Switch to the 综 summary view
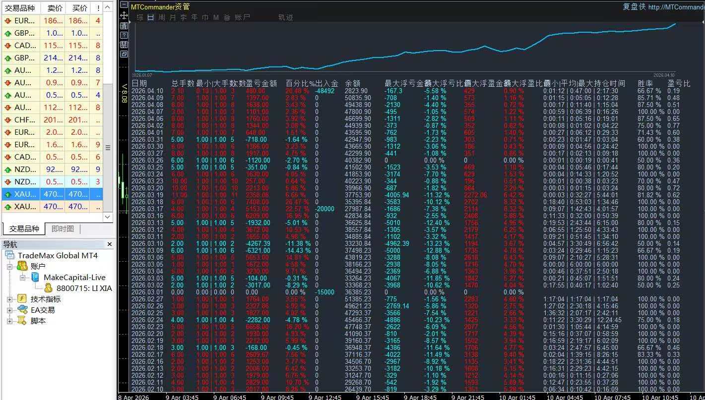Image resolution: width=705 pixels, height=400 pixels. pyautogui.click(x=139, y=17)
